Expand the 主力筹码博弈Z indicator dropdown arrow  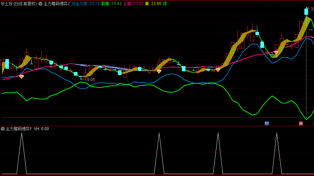click(40, 4)
